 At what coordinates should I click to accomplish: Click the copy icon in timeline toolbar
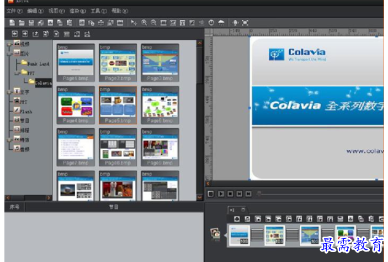(x=361, y=219)
